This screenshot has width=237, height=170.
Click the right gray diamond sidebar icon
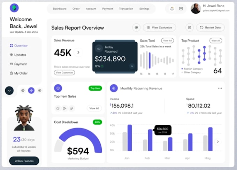coord(40,91)
